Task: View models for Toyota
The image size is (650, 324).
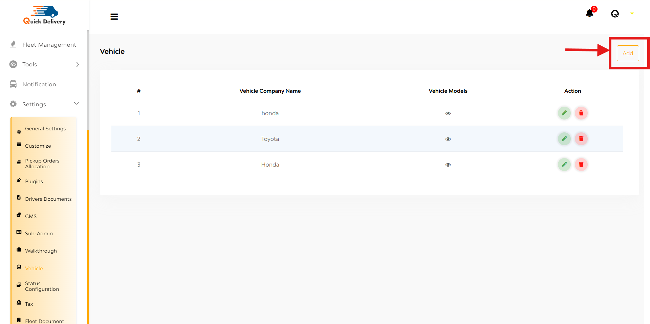Action: coord(448,139)
